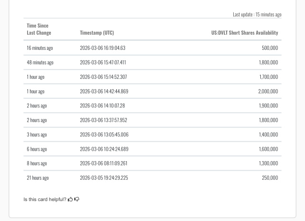The height and width of the screenshot is (221, 305).
Task: Select the Last update : 15 minutes ago text
Action: (x=257, y=15)
